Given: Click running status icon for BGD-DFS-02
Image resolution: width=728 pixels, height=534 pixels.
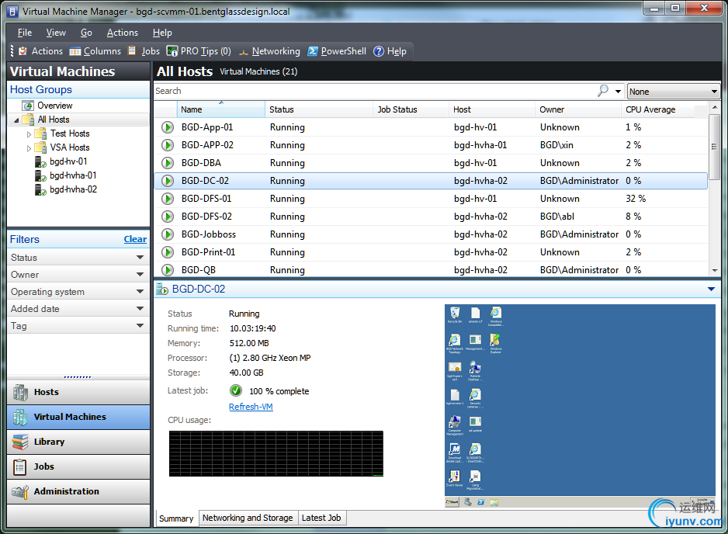Looking at the screenshot, I should tap(168, 217).
